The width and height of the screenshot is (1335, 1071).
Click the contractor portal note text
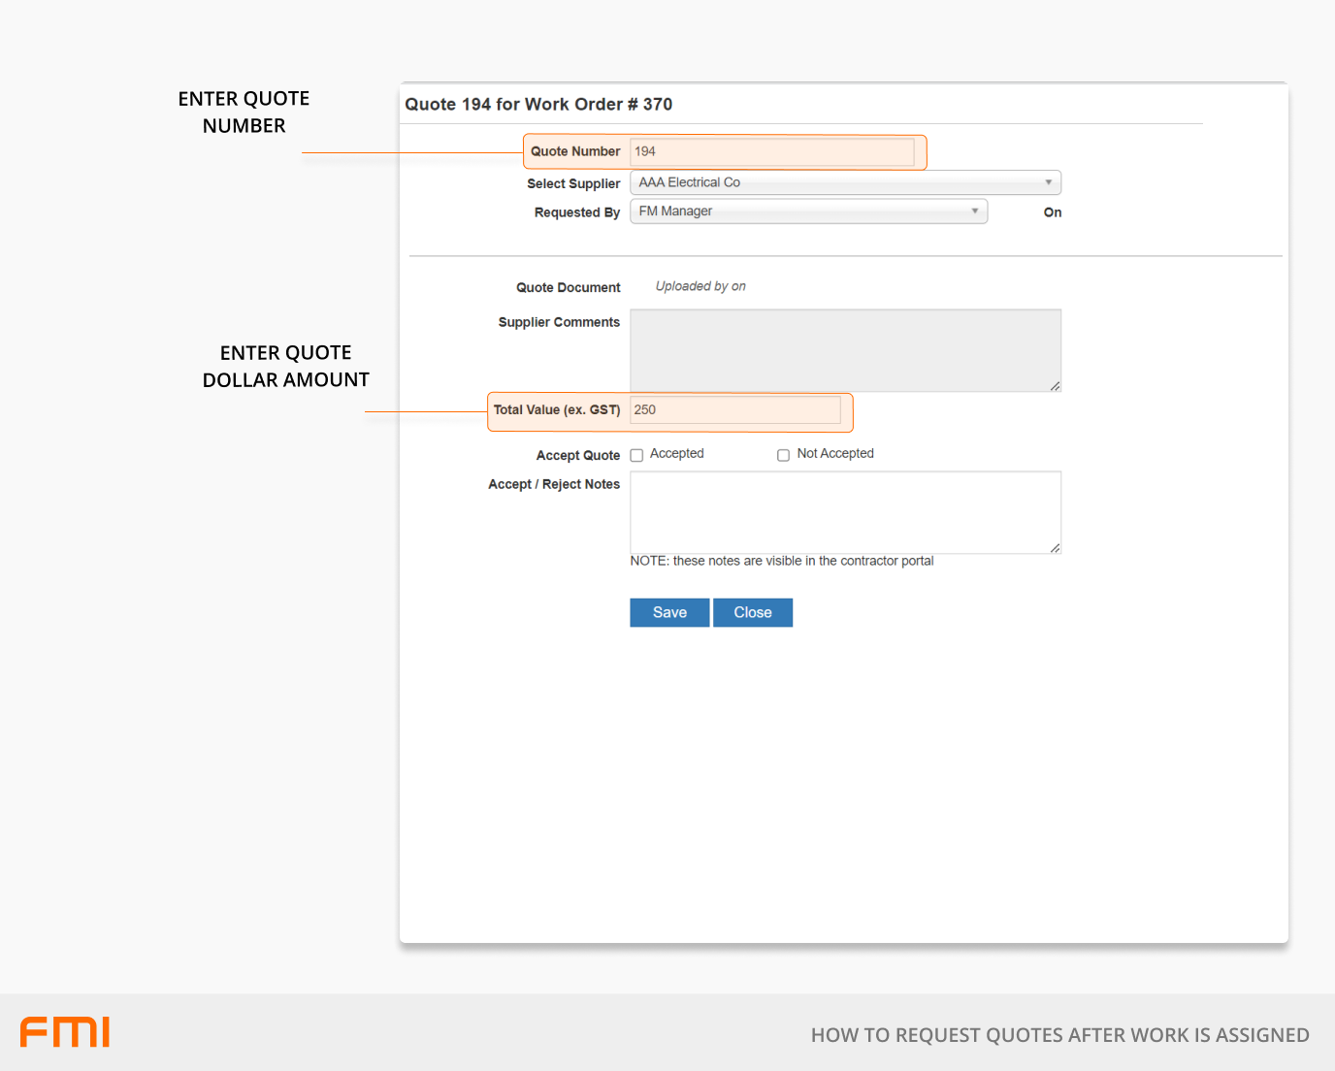pyautogui.click(x=782, y=561)
